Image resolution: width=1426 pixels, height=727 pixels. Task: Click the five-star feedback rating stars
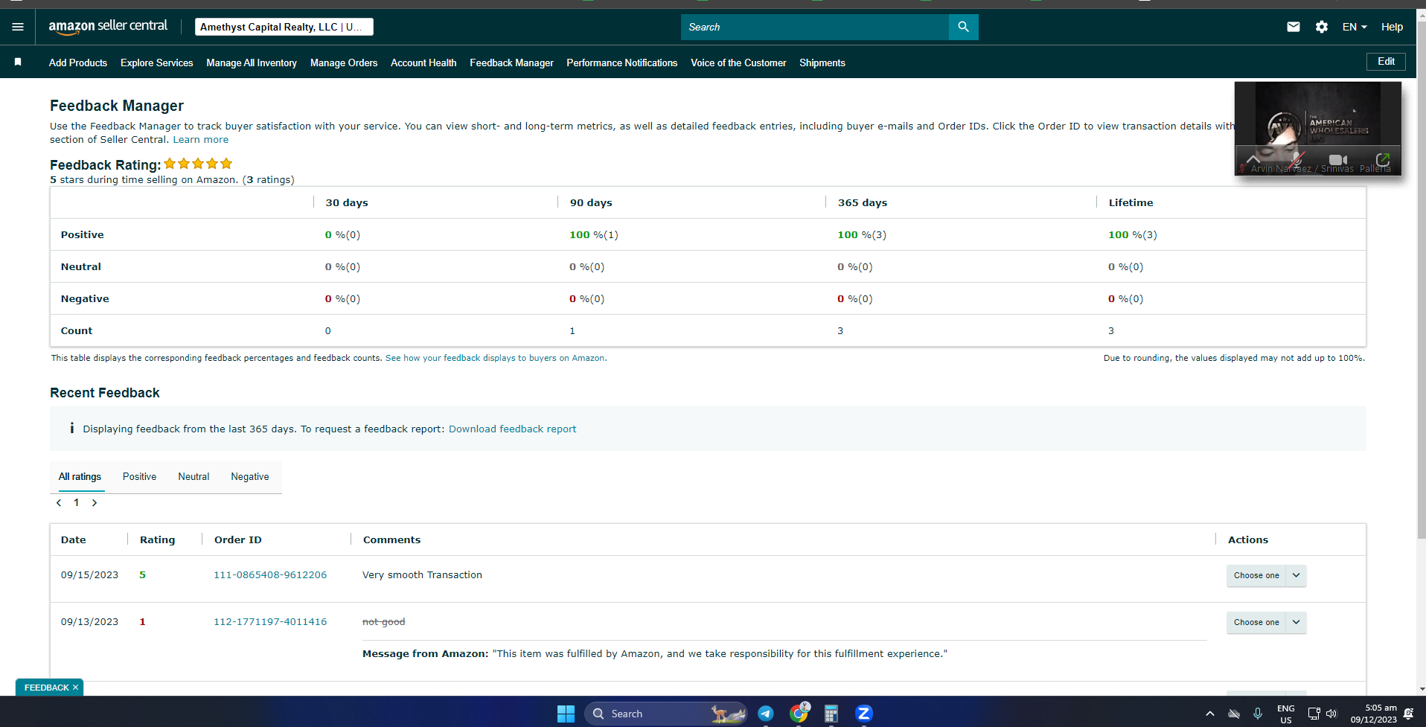click(198, 164)
